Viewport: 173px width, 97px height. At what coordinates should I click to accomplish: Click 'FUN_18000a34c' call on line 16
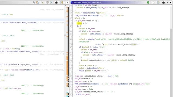81,16
